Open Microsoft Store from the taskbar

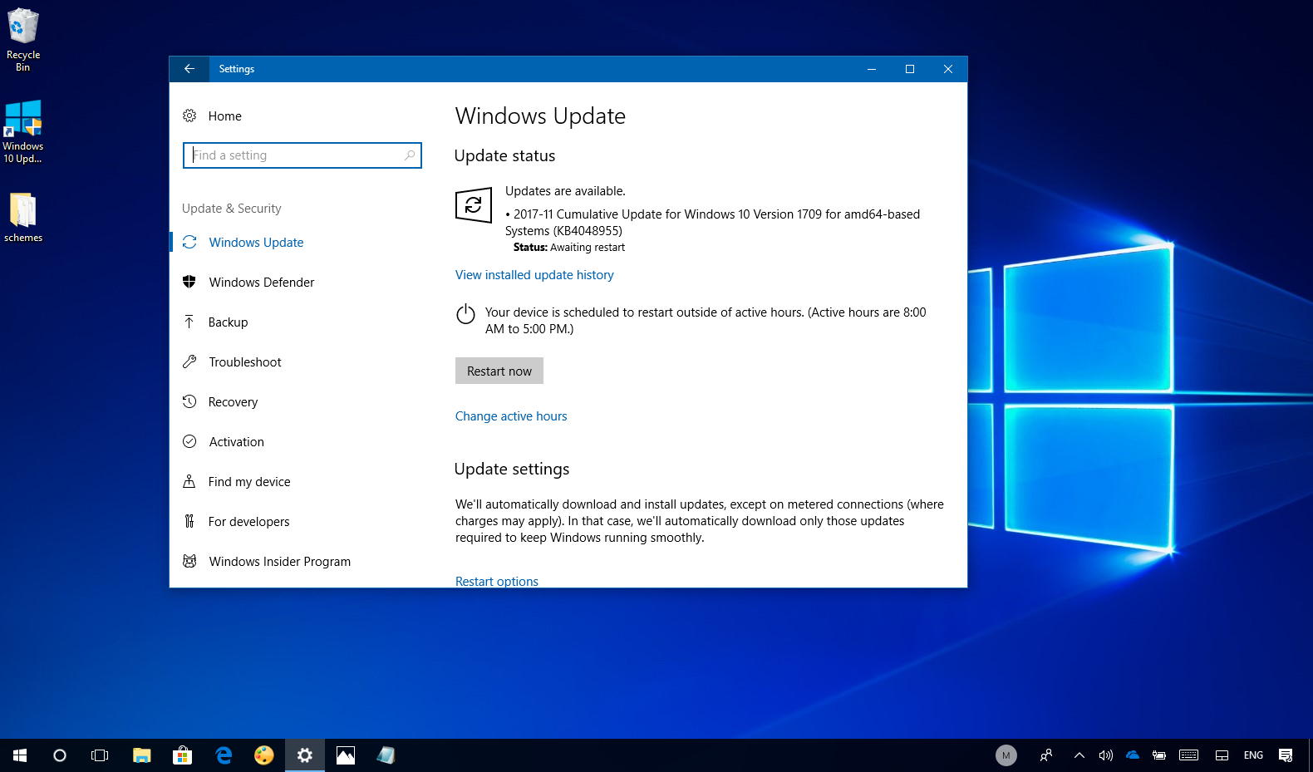click(x=182, y=755)
